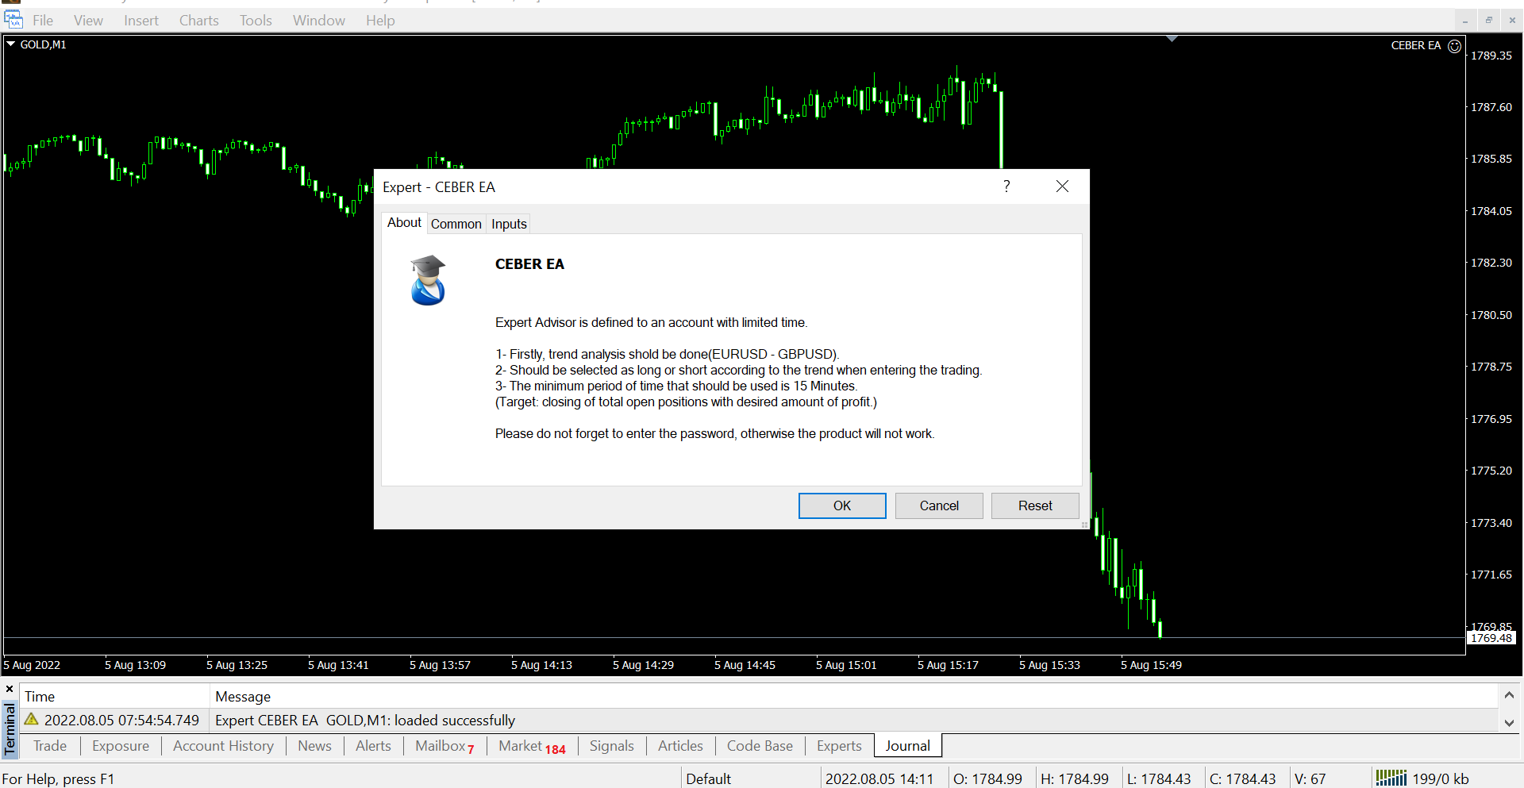The width and height of the screenshot is (1524, 788).
Task: Click the 199/0 kb traffic indicator
Action: [1440, 779]
